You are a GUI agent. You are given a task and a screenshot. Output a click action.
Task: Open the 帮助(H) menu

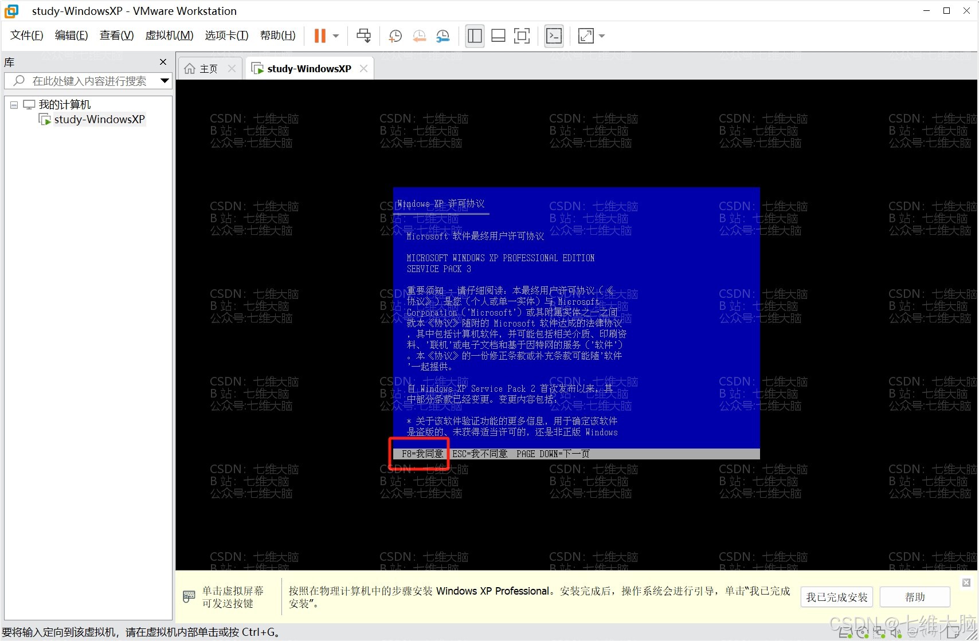click(278, 36)
